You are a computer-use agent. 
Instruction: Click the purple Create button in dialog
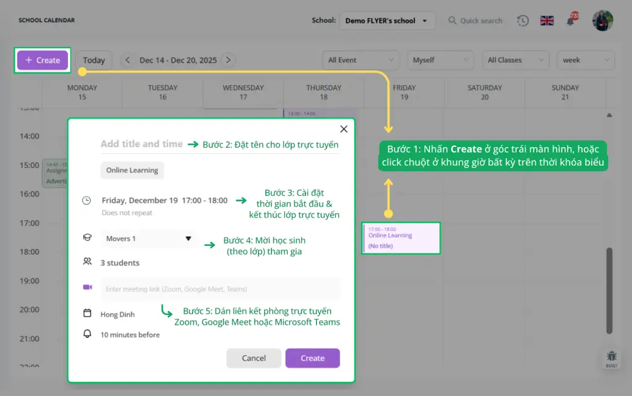(x=312, y=358)
